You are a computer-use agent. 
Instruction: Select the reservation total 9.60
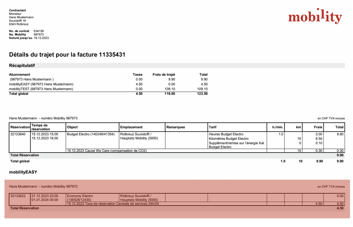[x=340, y=134]
